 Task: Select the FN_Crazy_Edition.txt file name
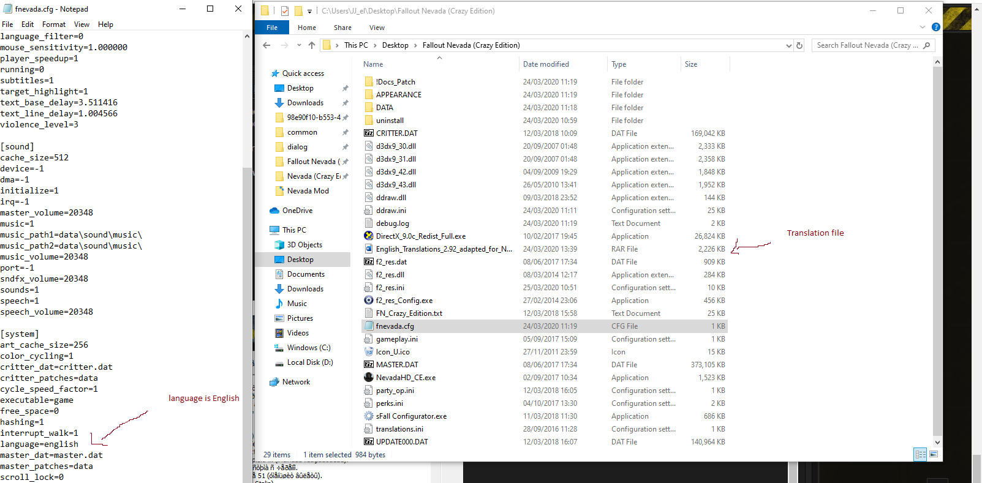click(409, 313)
